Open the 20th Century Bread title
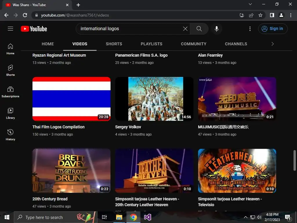297x223 pixels. 50,199
